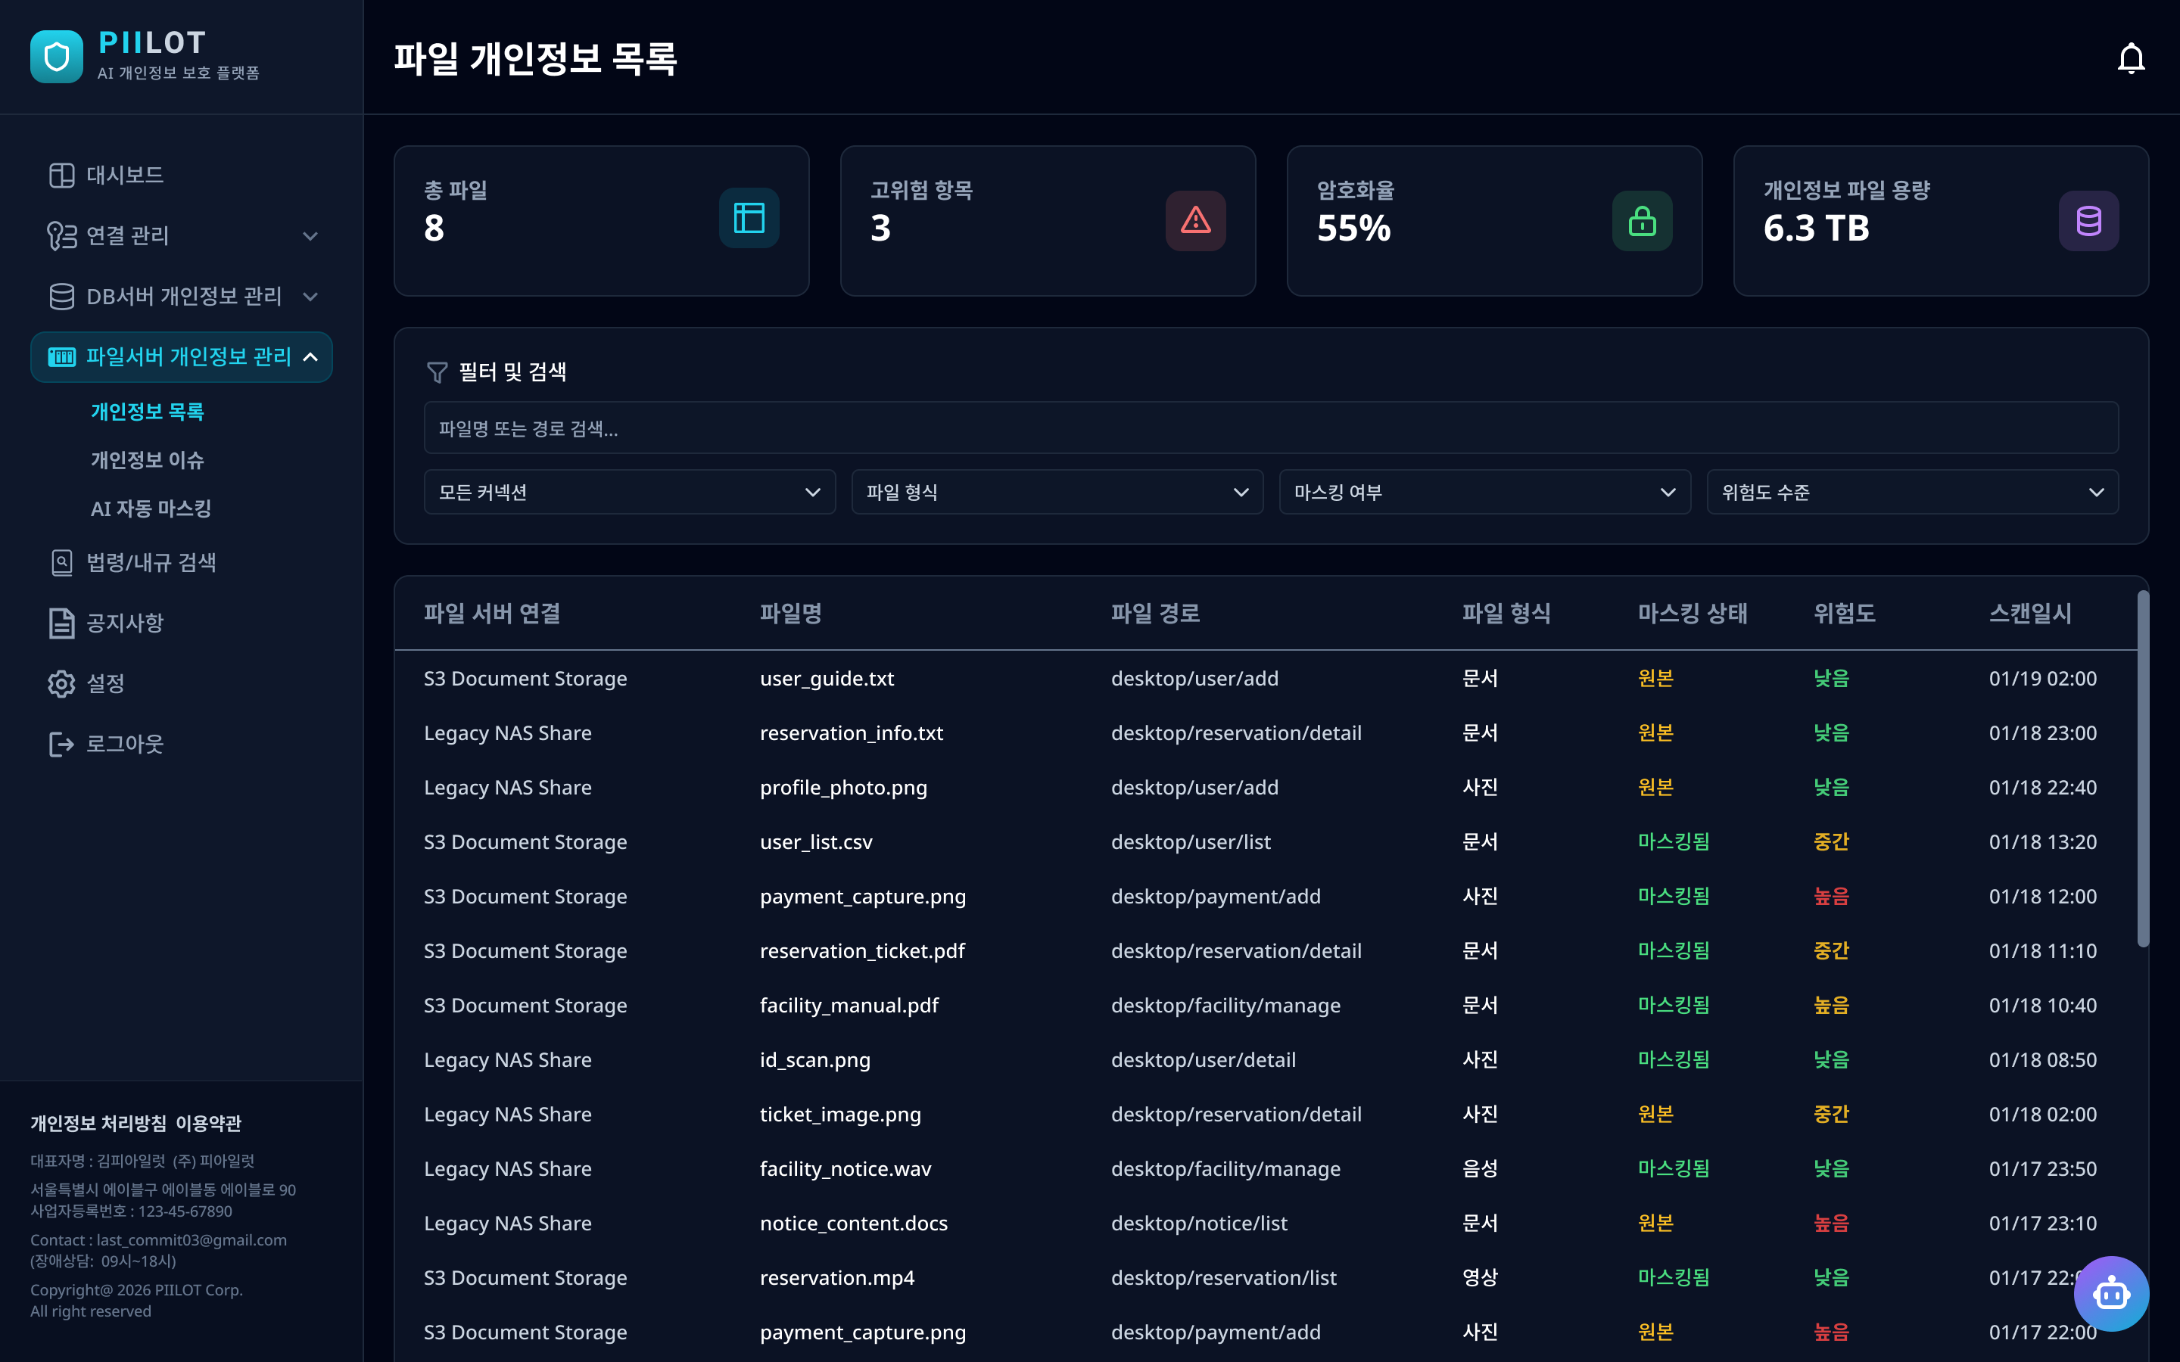This screenshot has width=2180, height=1362.
Task: Click the reservation.mp4 file name
Action: click(837, 1278)
